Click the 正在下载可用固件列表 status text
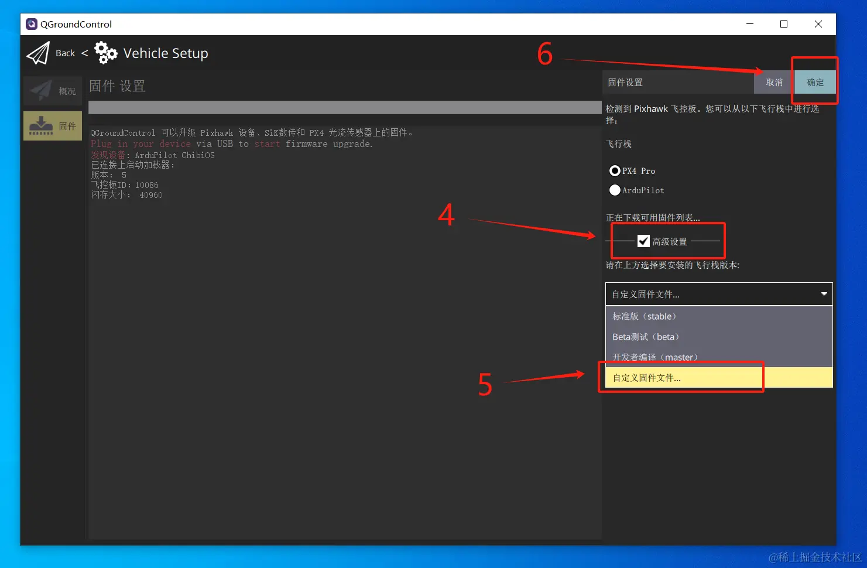 [653, 218]
